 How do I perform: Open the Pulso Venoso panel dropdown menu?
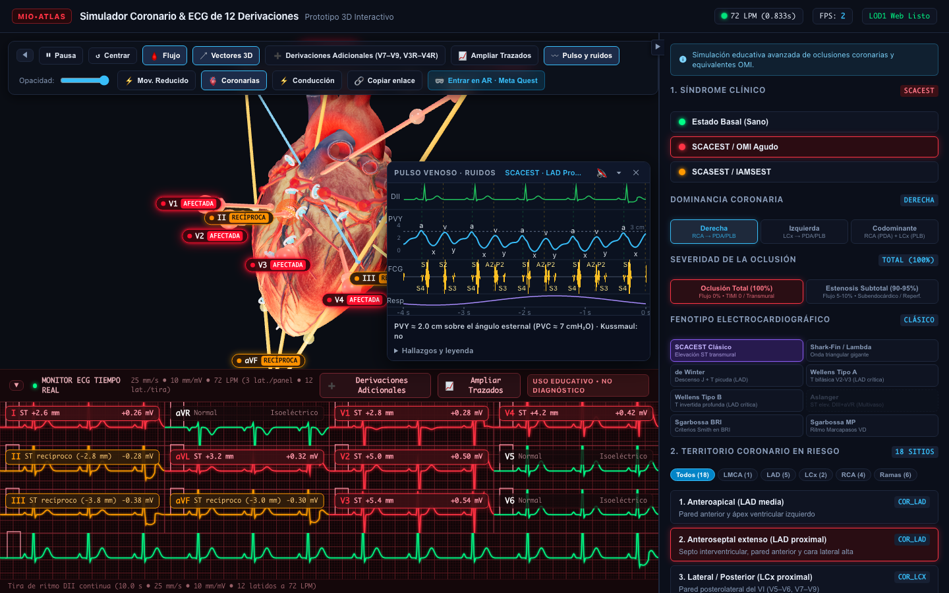[619, 173]
